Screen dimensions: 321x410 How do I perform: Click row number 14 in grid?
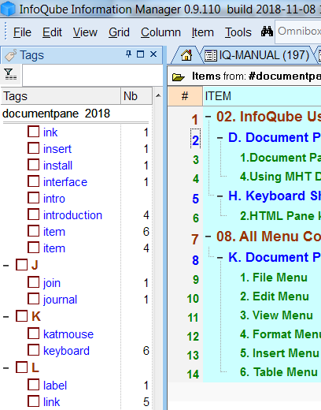point(193,375)
